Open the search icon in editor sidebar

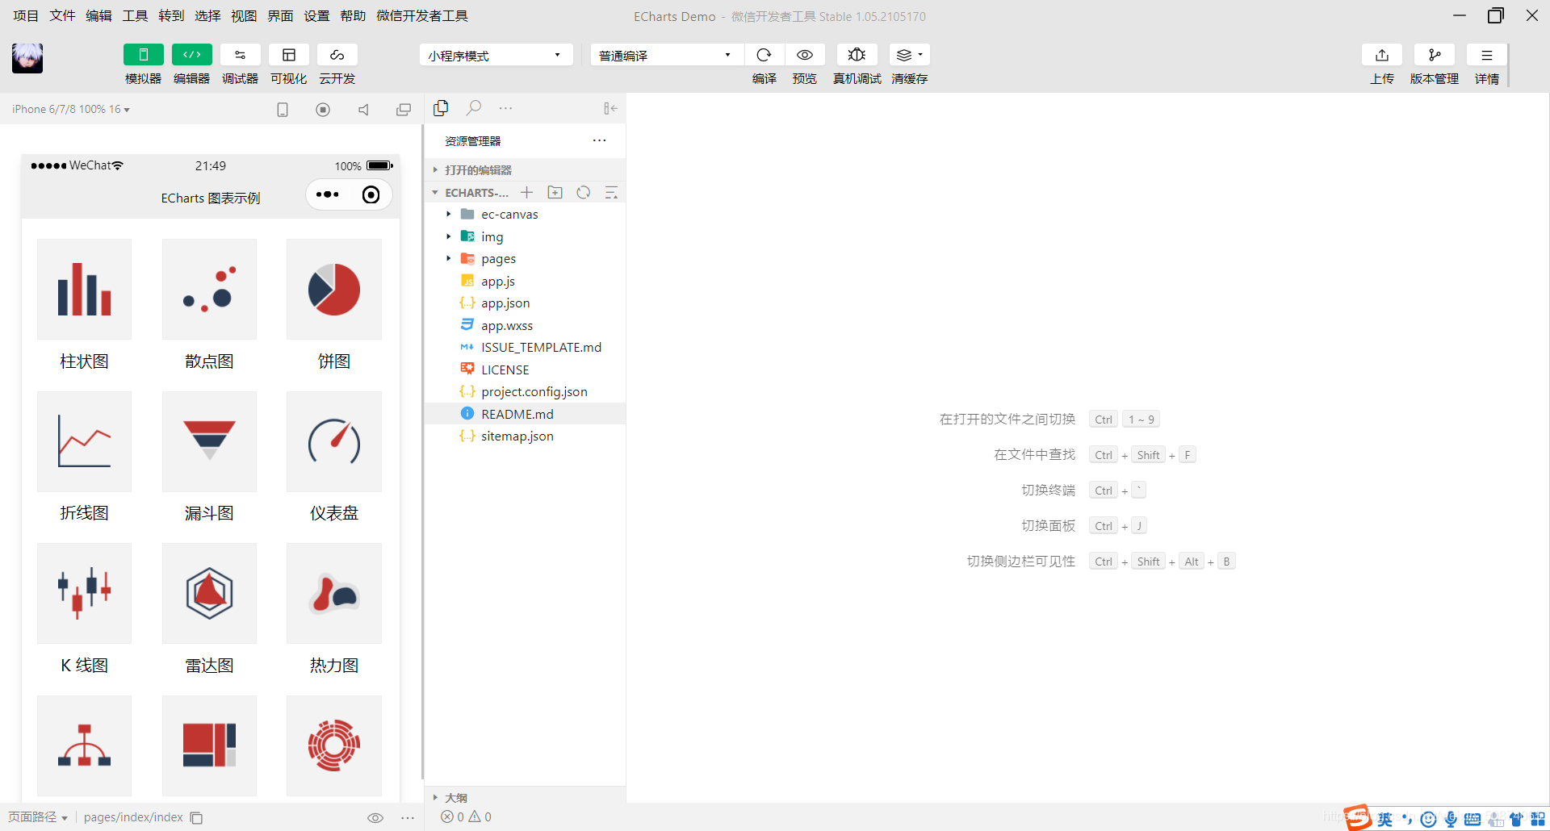click(474, 108)
